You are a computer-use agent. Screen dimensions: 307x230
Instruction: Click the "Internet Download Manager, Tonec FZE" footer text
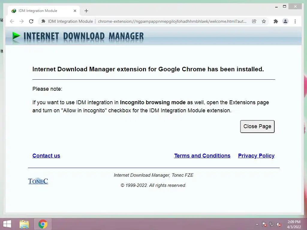pyautogui.click(x=153, y=175)
